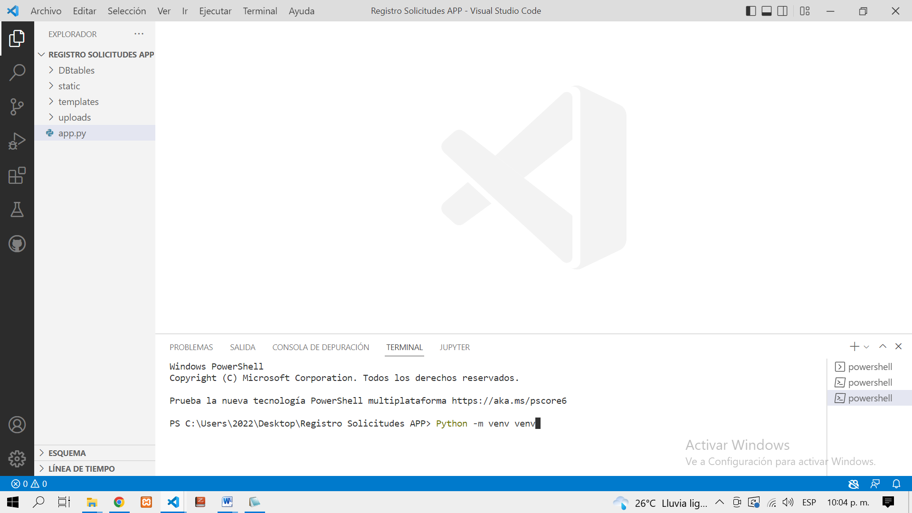Switch to the SALIDA tab

[x=242, y=347]
